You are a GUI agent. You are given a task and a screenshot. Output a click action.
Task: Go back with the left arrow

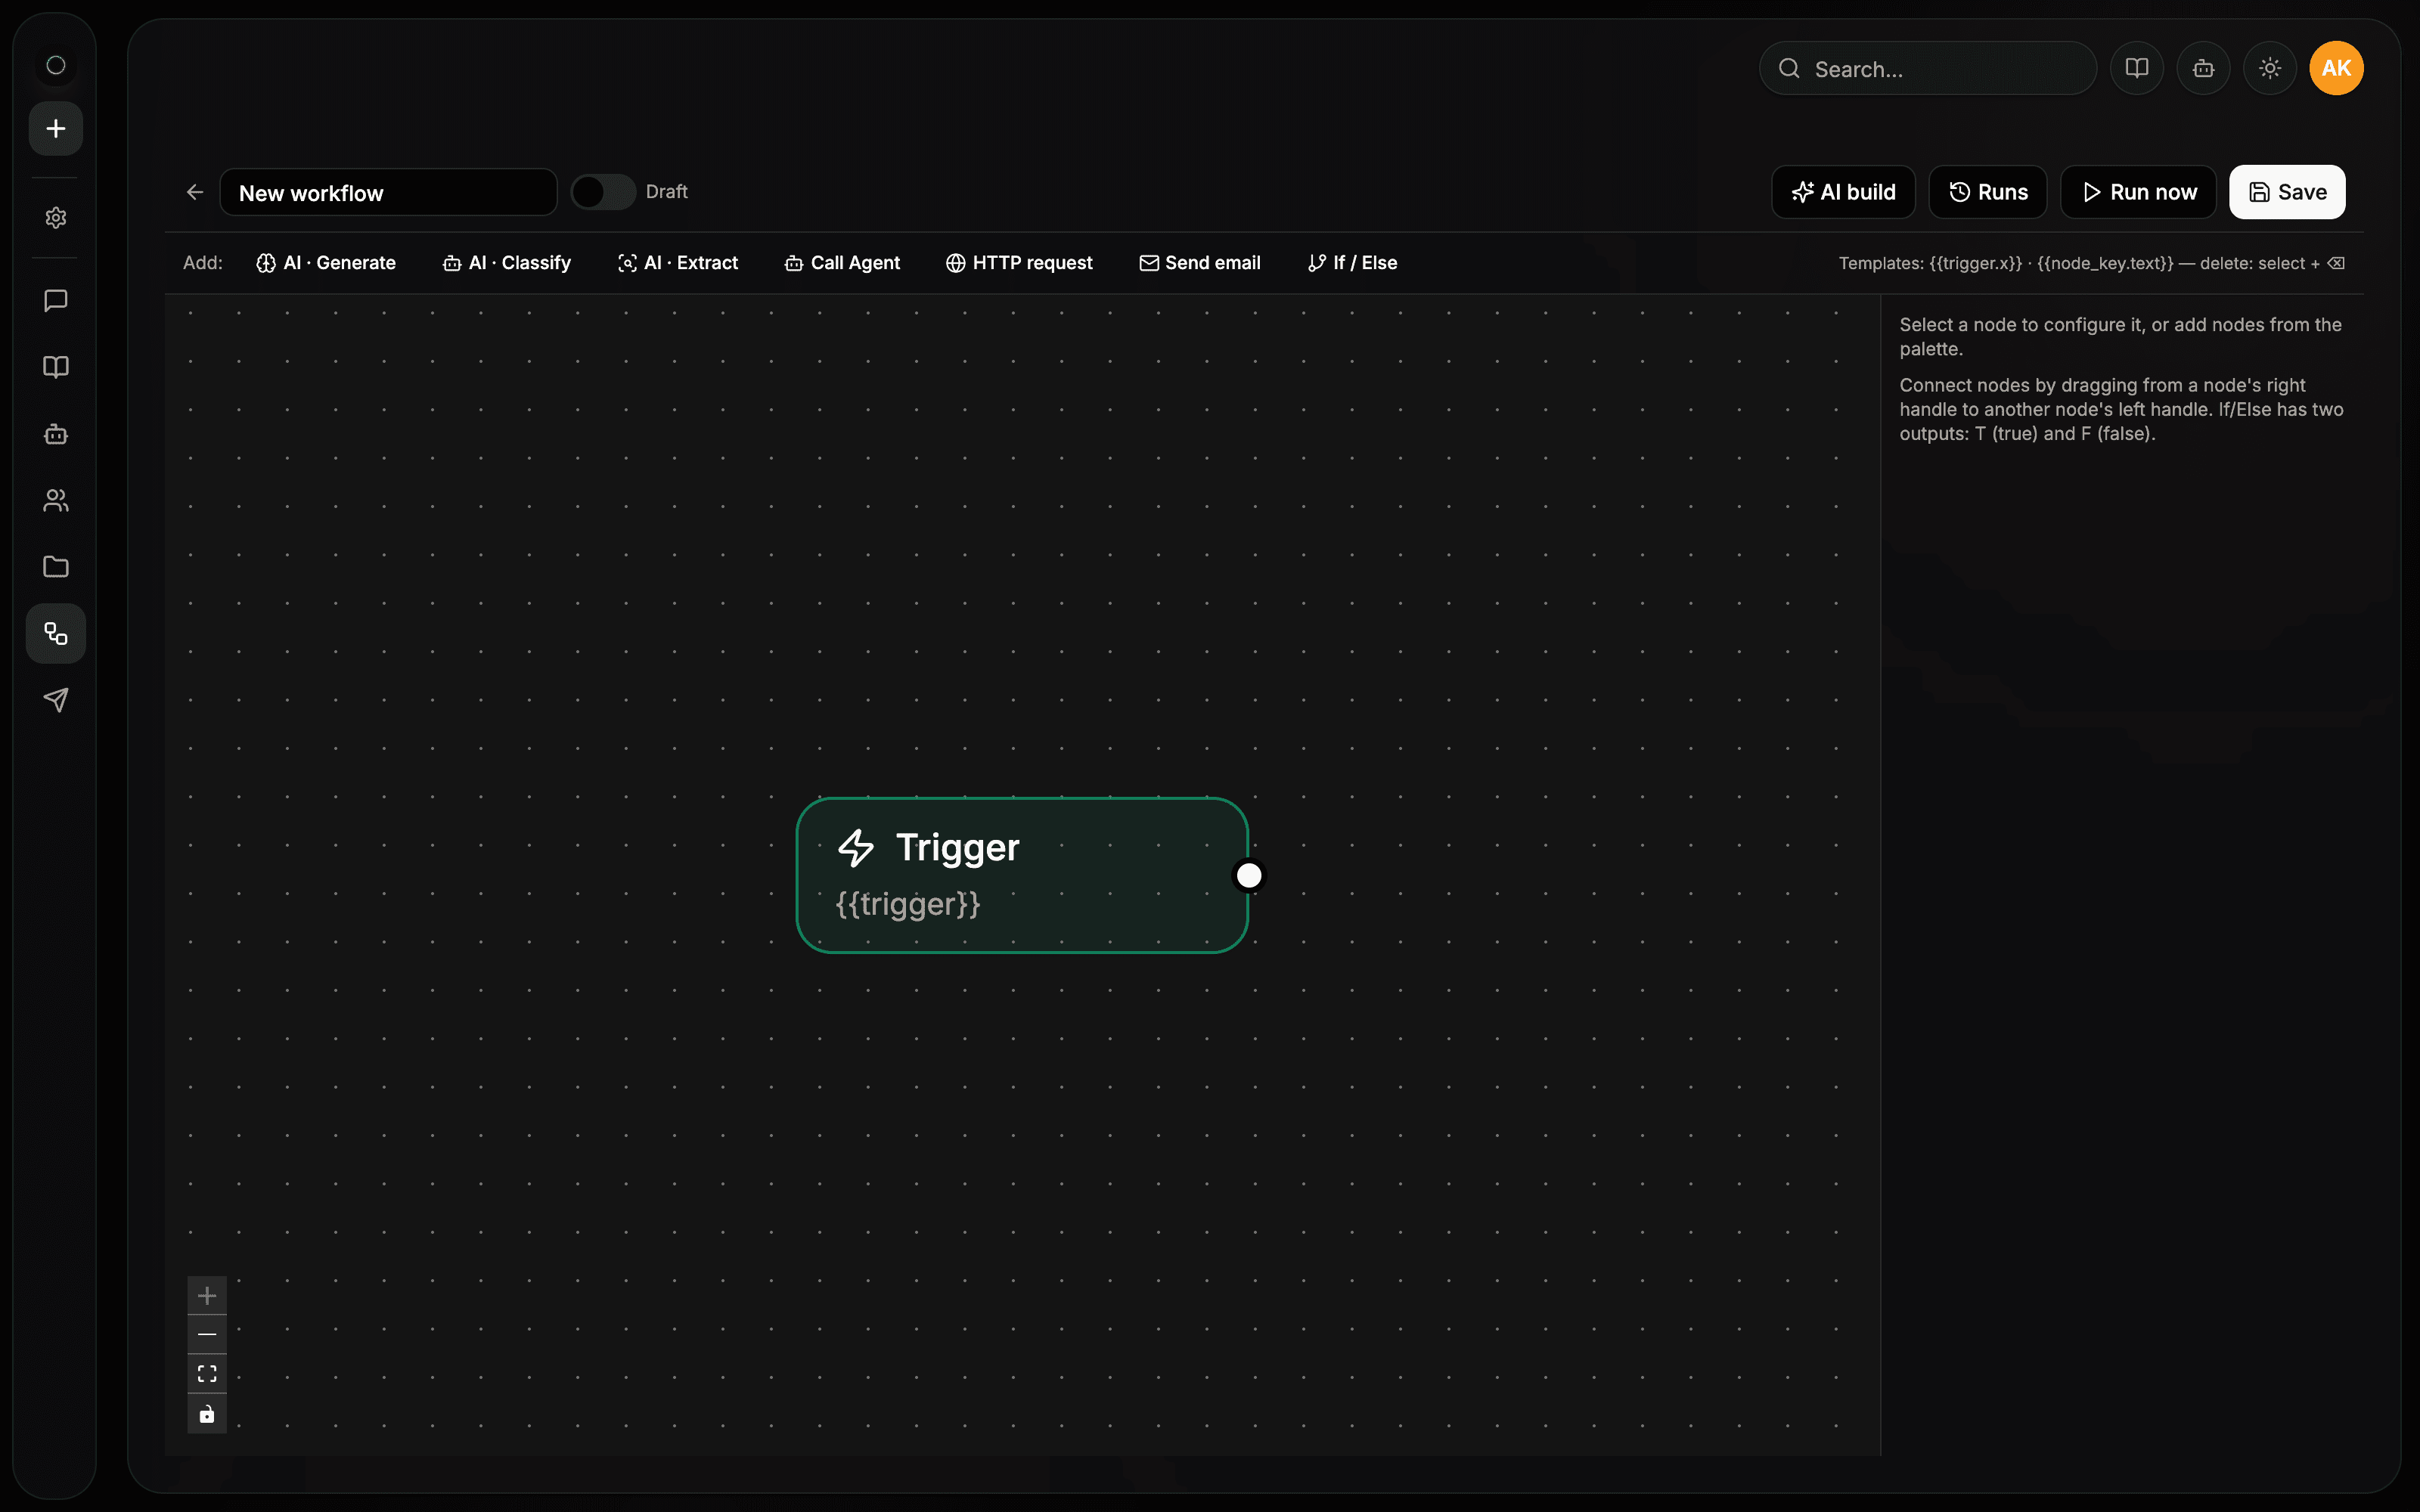point(195,192)
